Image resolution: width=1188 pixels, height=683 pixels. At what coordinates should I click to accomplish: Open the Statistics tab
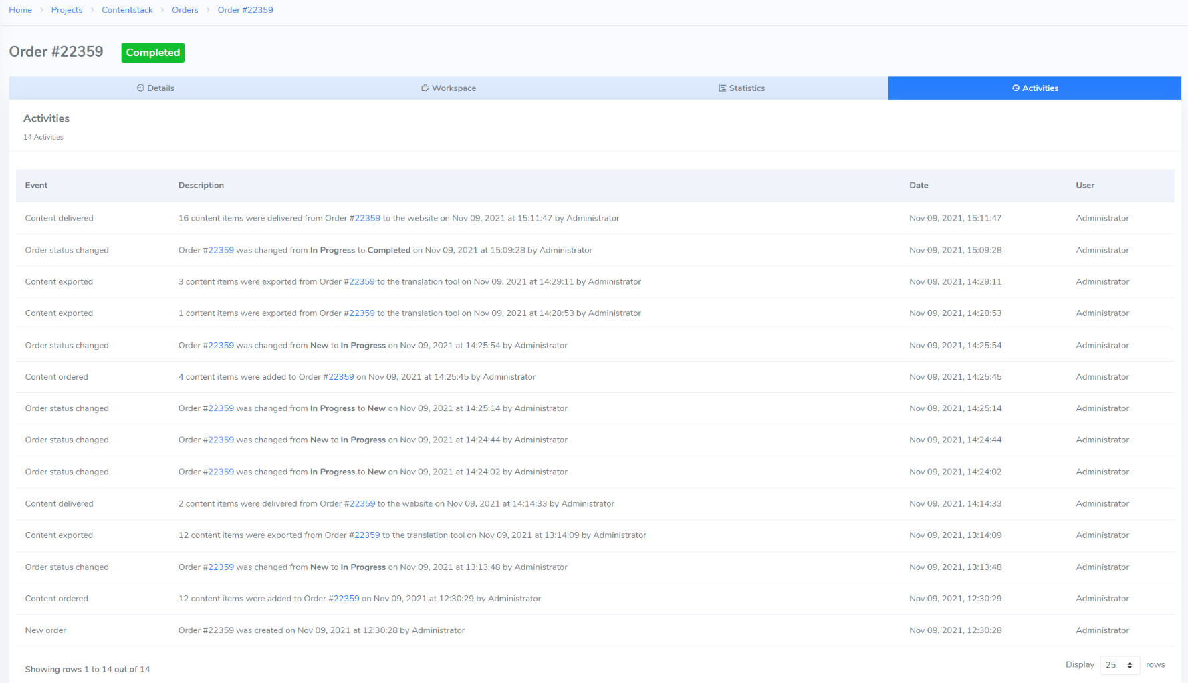click(x=741, y=88)
